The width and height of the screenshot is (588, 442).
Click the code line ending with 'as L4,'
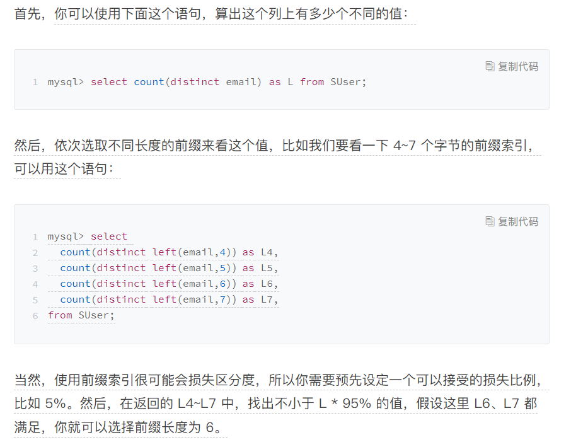(x=169, y=252)
